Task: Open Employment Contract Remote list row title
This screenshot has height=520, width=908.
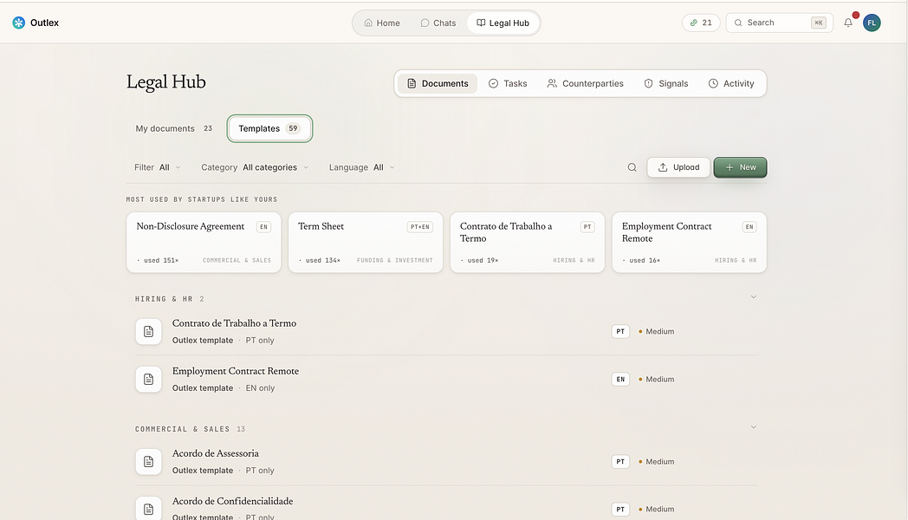Action: pyautogui.click(x=236, y=371)
